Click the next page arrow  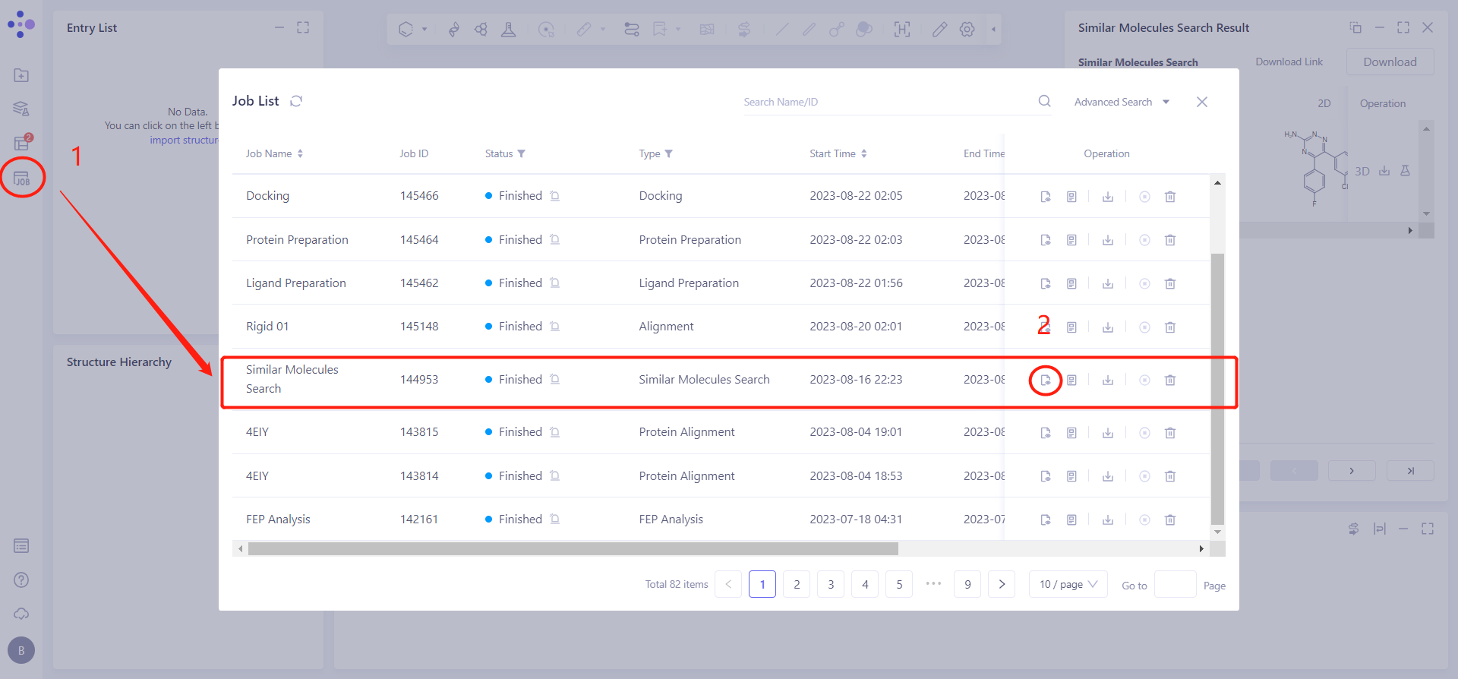[x=1002, y=584]
